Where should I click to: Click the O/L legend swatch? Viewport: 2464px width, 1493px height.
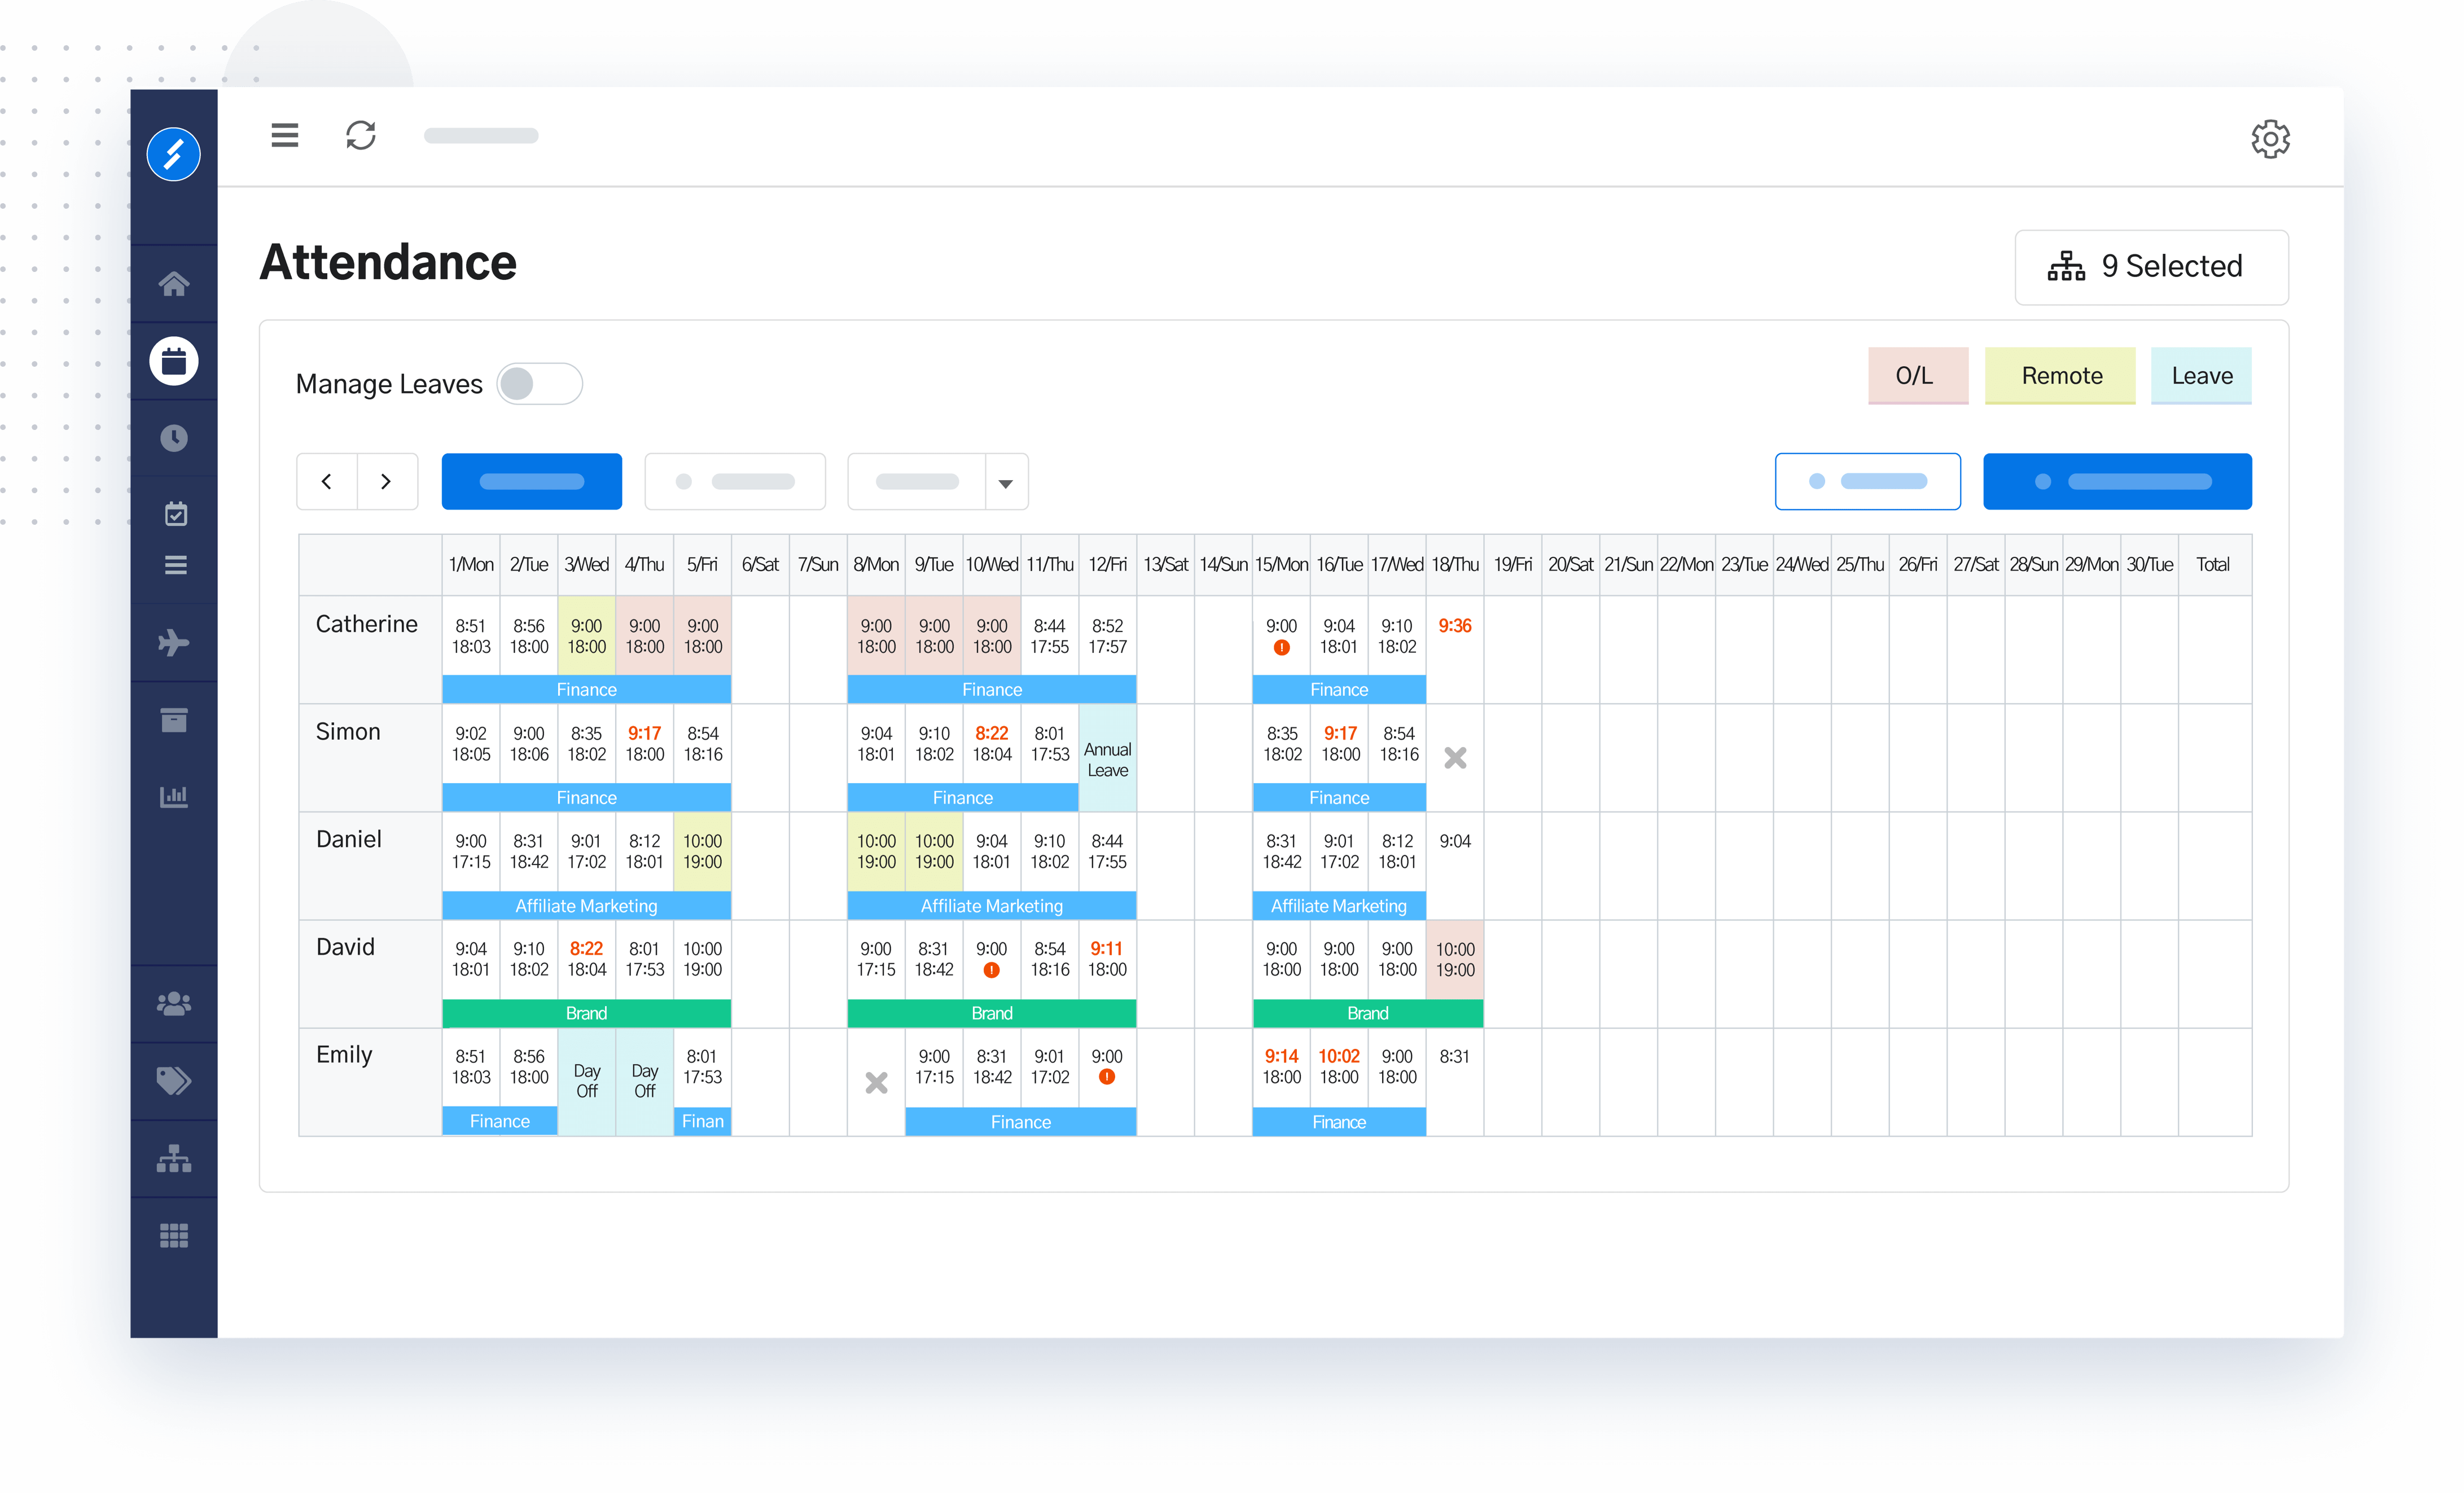click(x=1918, y=376)
